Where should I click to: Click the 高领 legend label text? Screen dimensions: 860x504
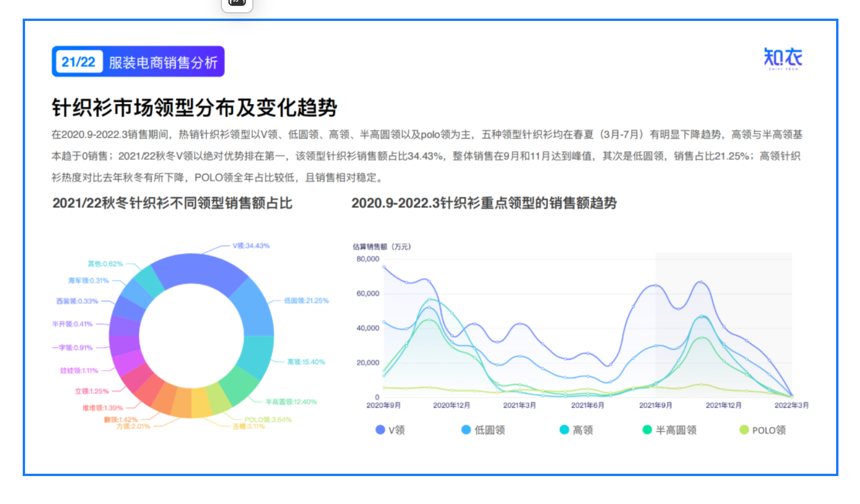point(583,430)
